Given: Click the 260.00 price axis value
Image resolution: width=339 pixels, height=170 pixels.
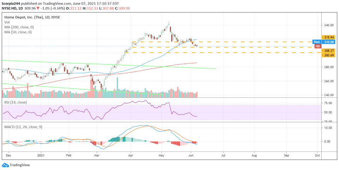Looking at the screenshot, I should coord(329,81).
